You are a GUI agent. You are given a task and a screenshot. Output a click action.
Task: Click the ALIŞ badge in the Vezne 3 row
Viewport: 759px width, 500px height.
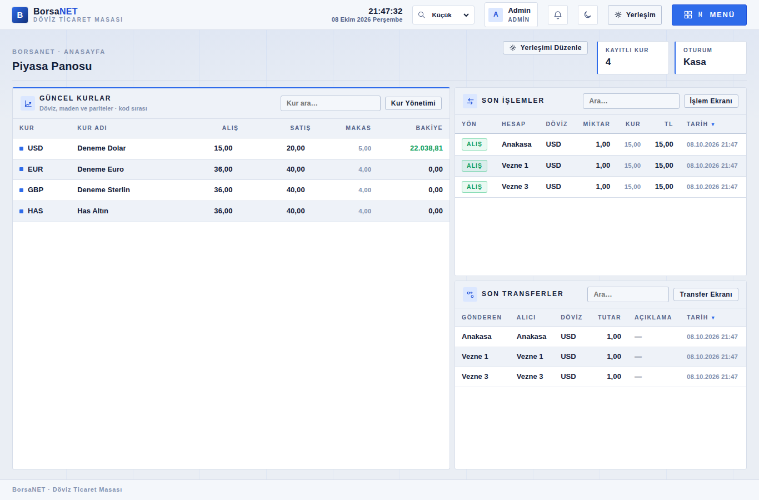tap(475, 187)
